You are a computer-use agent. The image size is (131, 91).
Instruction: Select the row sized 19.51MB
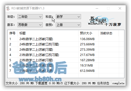66,66
